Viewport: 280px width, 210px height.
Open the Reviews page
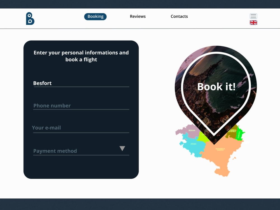pos(137,16)
